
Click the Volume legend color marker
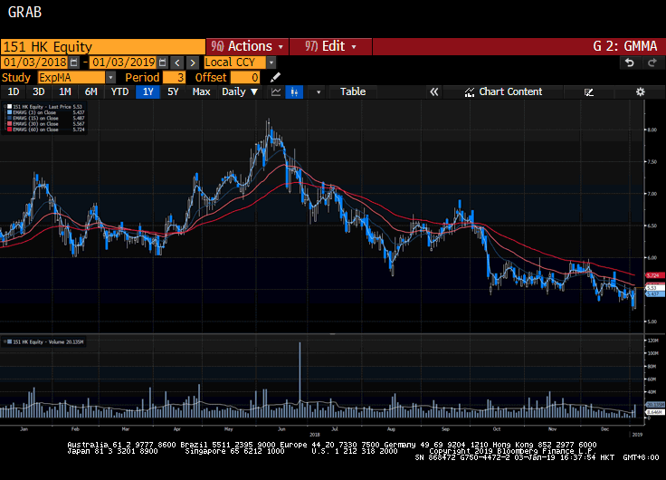coord(9,341)
